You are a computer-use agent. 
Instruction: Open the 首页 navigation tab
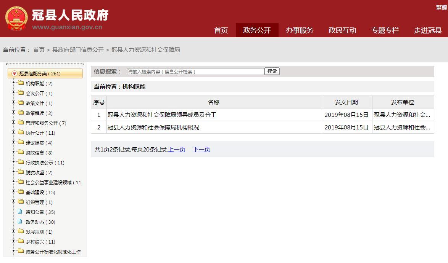pyautogui.click(x=221, y=30)
